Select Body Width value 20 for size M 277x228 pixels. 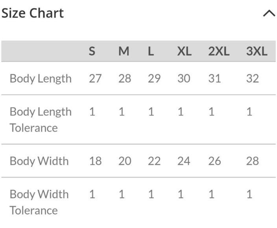[125, 161]
